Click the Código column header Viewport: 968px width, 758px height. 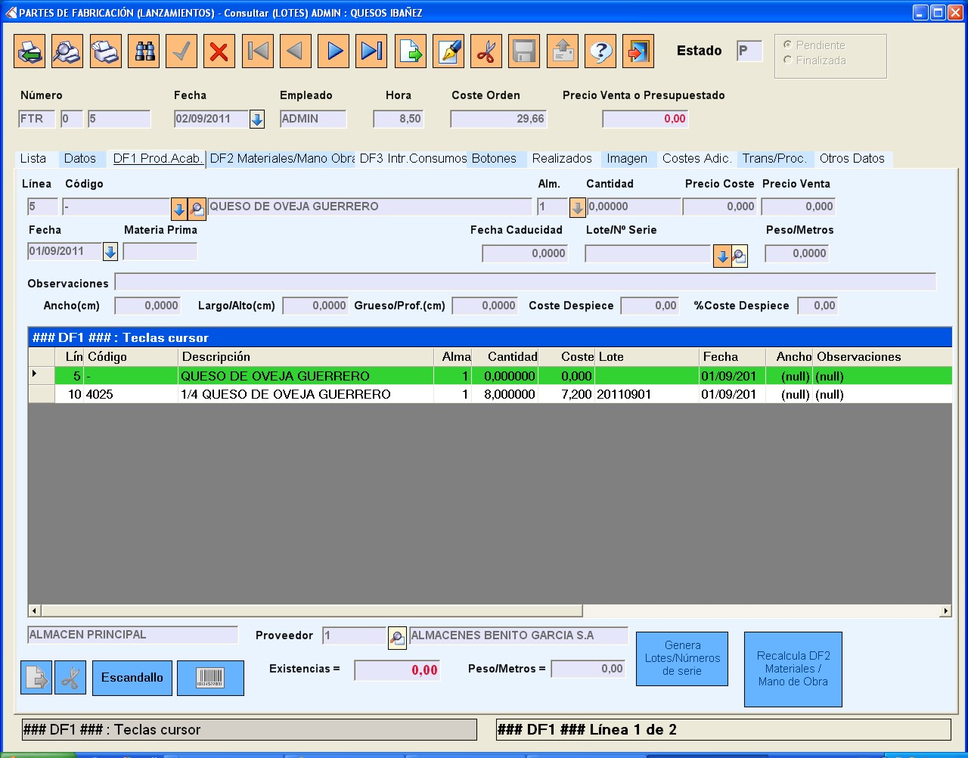(132, 357)
